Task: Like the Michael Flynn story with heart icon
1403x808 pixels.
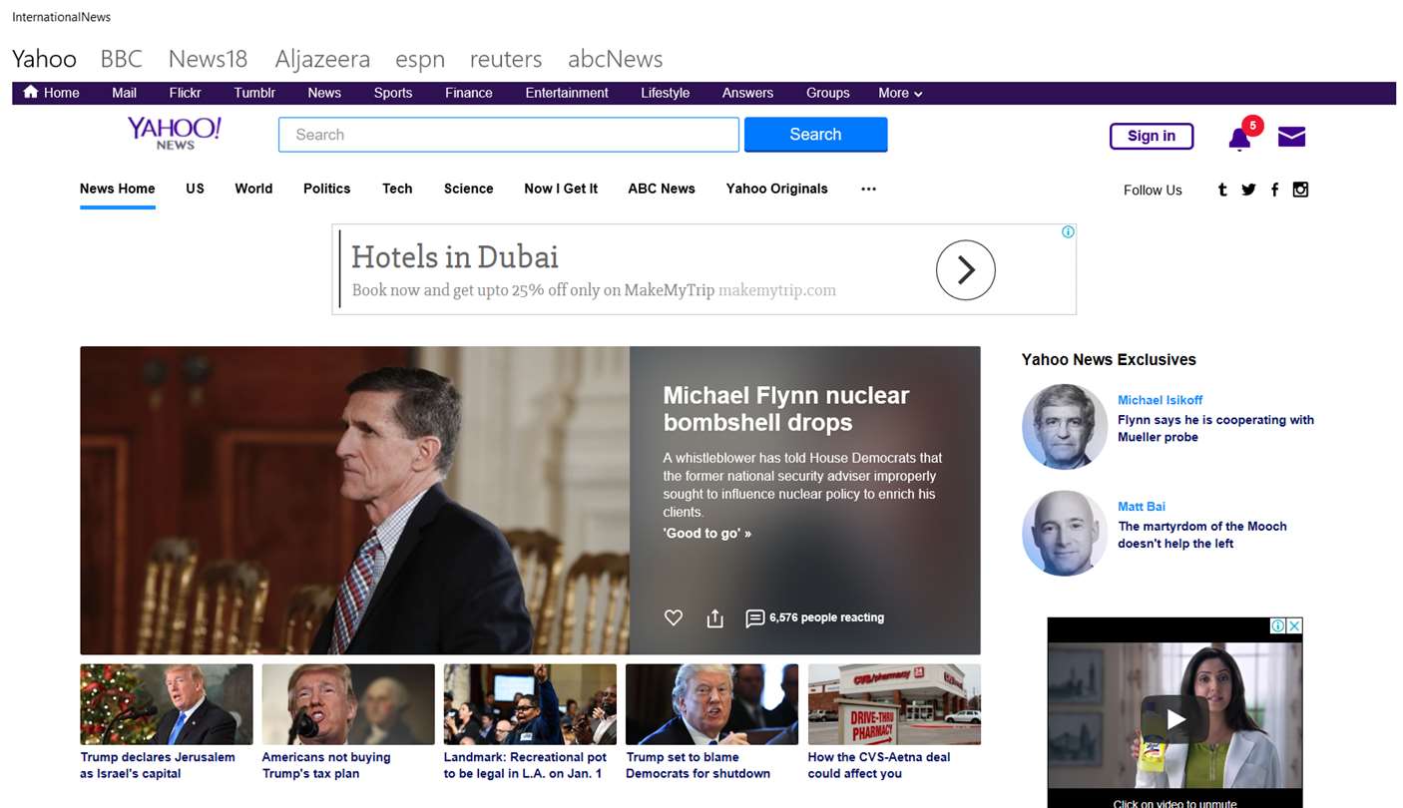Action: coord(674,617)
